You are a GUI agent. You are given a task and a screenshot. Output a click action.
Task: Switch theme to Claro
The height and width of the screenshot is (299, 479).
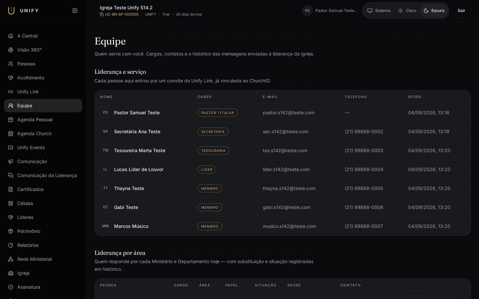(x=407, y=11)
